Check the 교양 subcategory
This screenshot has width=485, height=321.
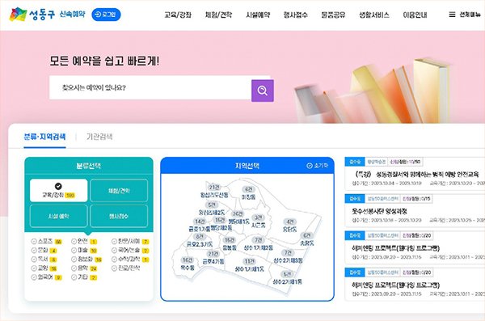pos(44,268)
